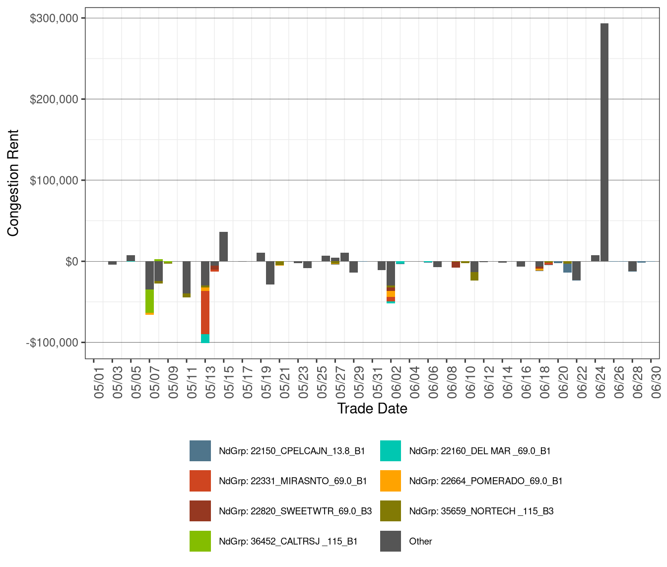Click legend label 'NdGrp: 22160_DEL MAR _69.0_B1'
This screenshot has width=667, height=567.
(x=480, y=451)
